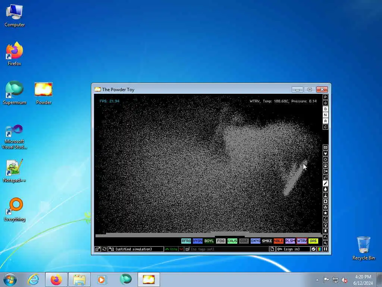Screen dimensions: 382x287
Task: Open the Special elements star menu
Action: click(325, 213)
